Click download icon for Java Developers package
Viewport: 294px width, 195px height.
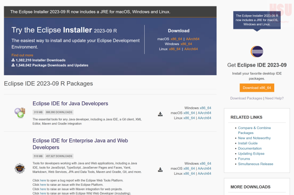(x=160, y=114)
